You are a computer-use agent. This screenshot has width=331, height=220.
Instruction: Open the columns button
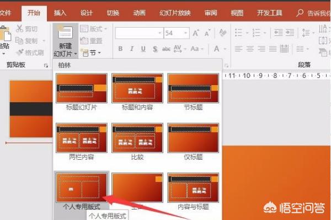(x=302, y=49)
